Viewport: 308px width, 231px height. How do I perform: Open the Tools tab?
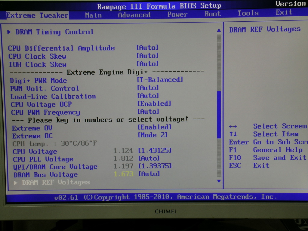[x=248, y=13]
